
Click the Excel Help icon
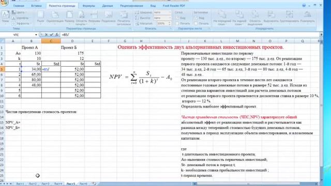(x=304, y=6)
